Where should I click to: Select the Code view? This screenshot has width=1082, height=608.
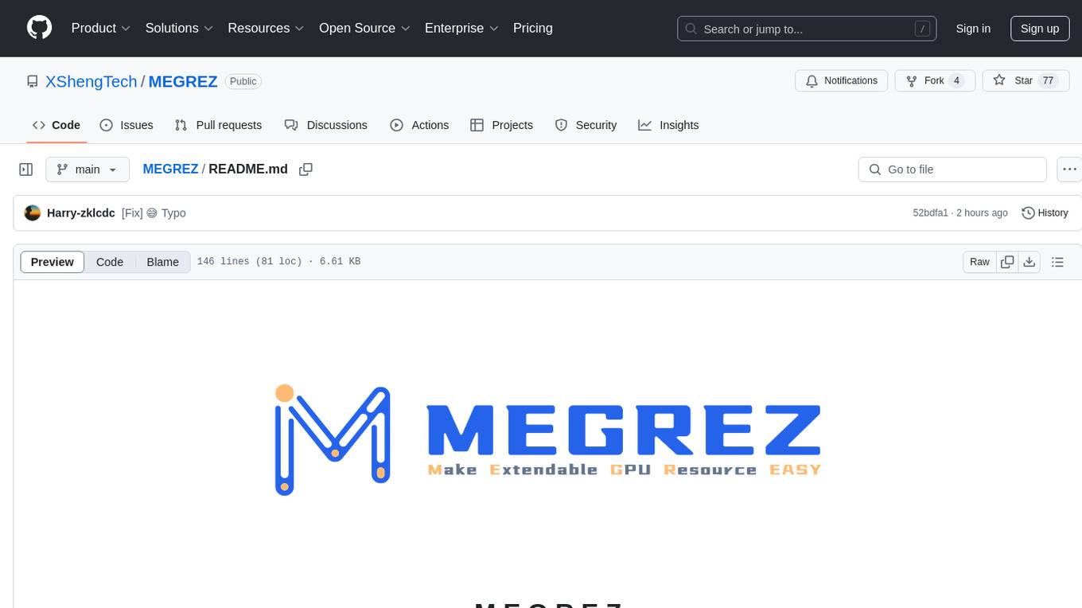pos(110,262)
